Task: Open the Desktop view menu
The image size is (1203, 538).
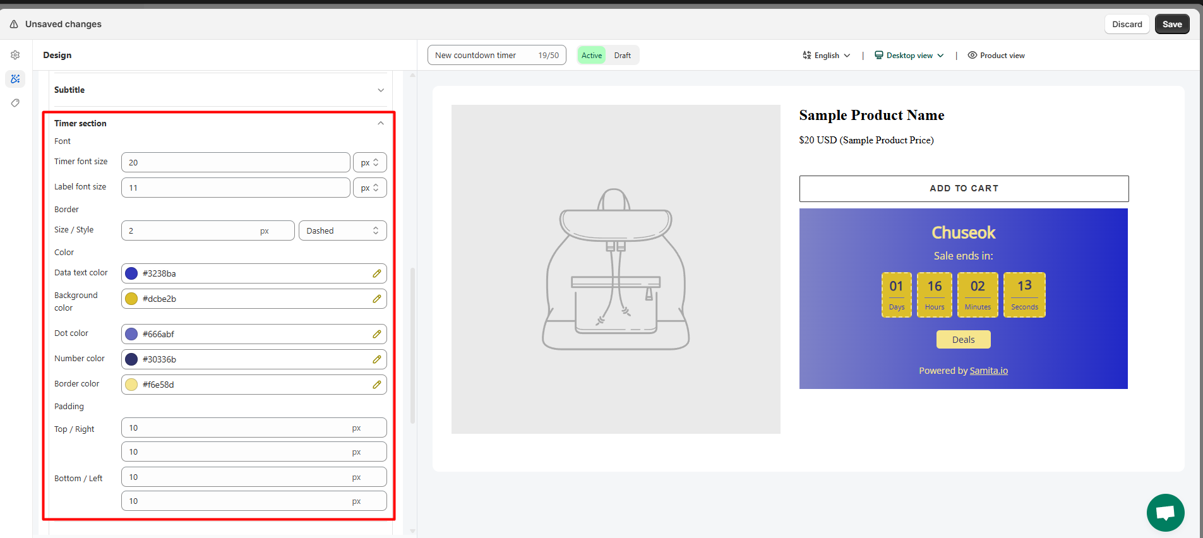Action: point(909,56)
